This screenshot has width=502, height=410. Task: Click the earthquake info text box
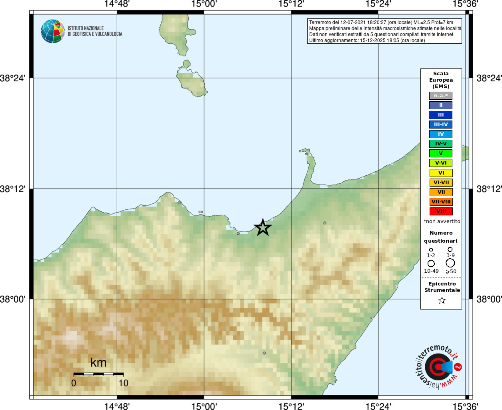point(384,31)
